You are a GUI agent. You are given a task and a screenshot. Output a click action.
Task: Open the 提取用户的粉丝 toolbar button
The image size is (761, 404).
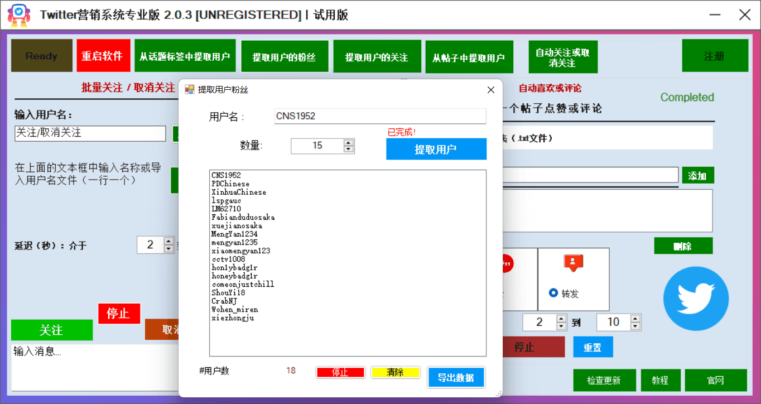click(284, 56)
